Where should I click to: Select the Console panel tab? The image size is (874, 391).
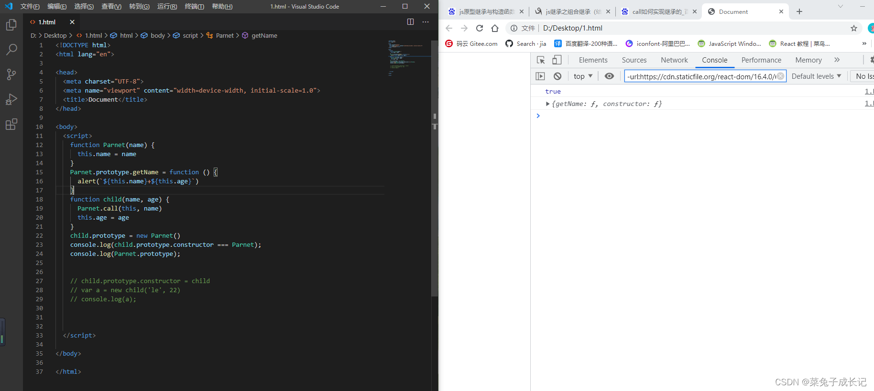click(714, 60)
